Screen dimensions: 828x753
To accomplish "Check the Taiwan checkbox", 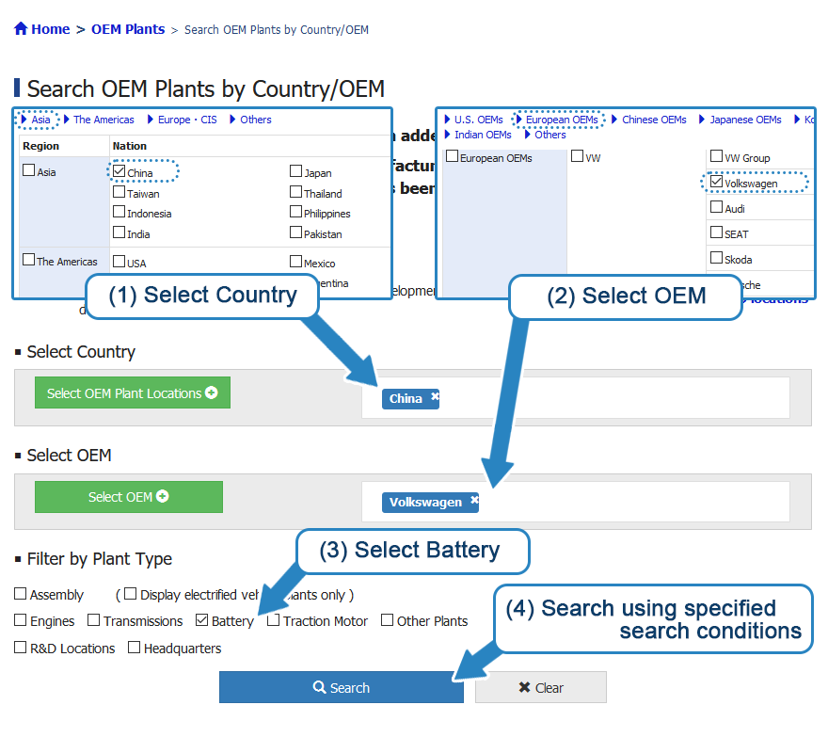I will 119,192.
